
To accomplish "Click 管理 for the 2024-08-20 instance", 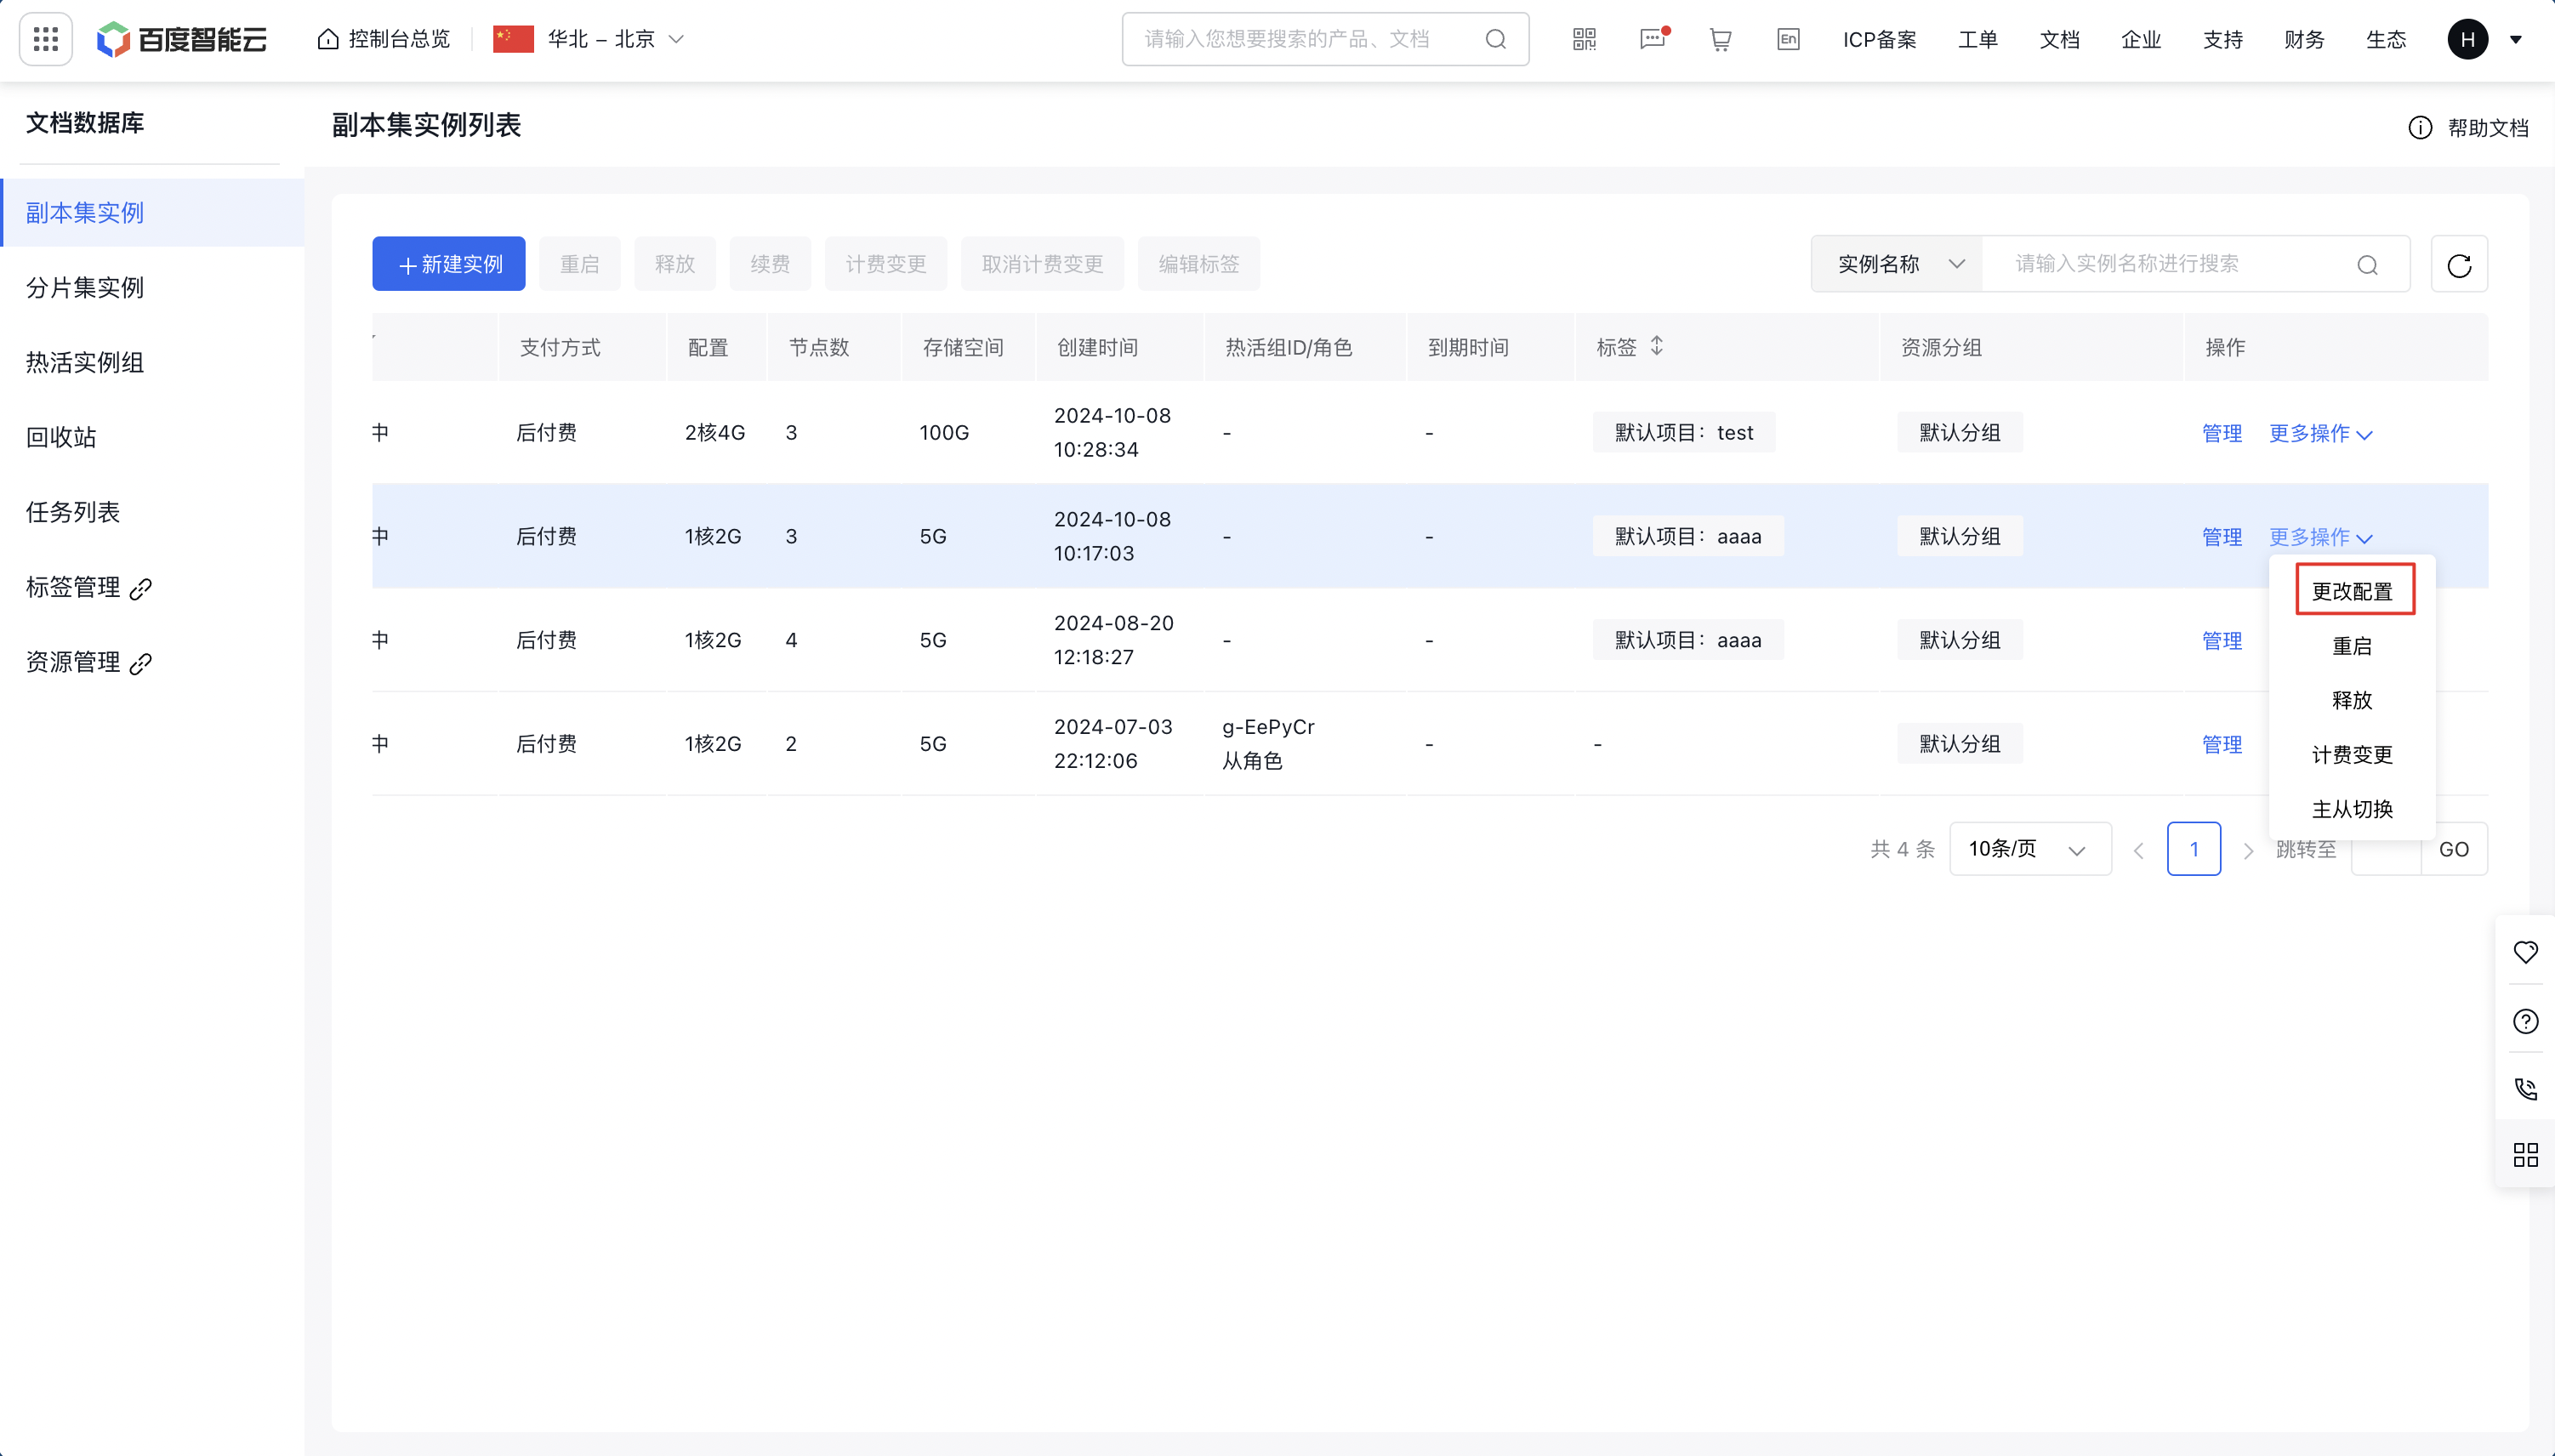I will pyautogui.click(x=2222, y=641).
